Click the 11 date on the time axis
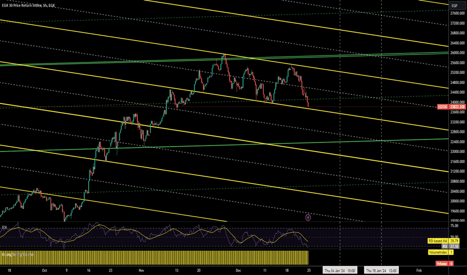This screenshot has height=275, width=467. [x=265, y=270]
